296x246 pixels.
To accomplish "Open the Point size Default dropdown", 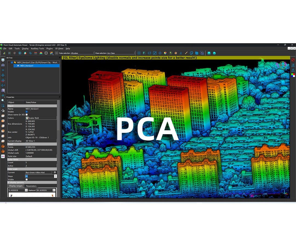I will (41, 156).
